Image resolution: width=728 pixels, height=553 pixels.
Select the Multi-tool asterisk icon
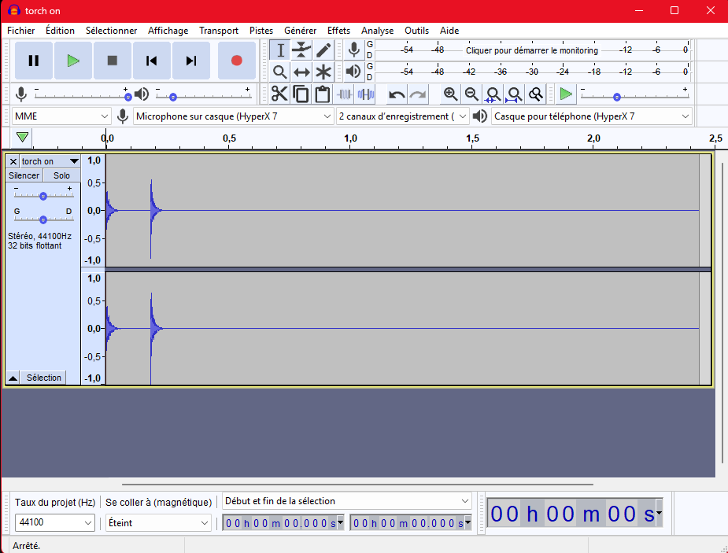coord(323,72)
